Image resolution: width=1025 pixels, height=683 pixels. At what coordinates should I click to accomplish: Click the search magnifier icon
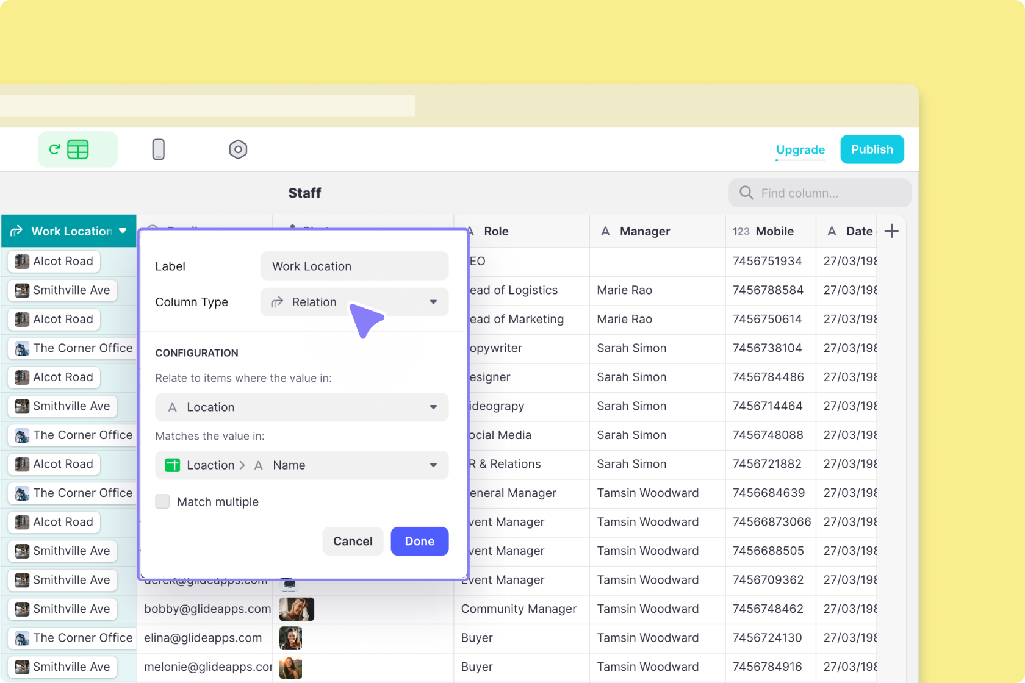click(746, 193)
